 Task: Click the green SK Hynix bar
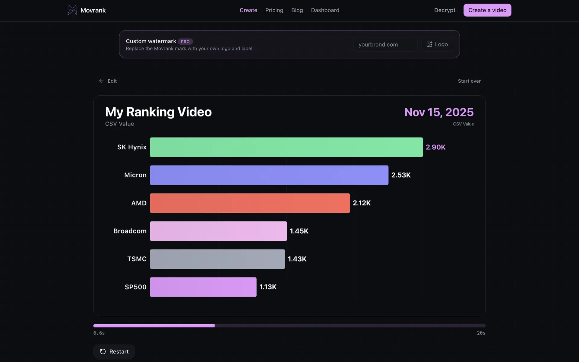[286, 147]
